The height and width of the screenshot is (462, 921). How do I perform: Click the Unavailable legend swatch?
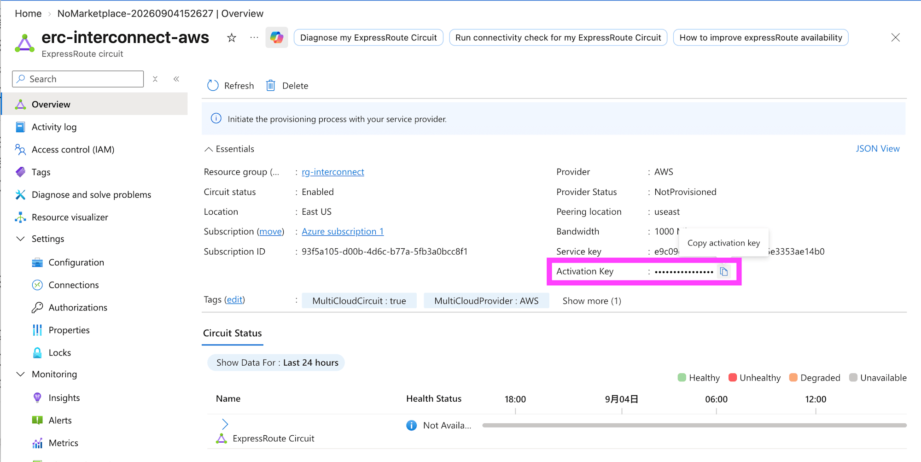click(x=853, y=378)
